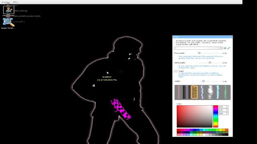Select the cyan electric rope material
The width and height of the screenshot is (257, 144).
pyautogui.click(x=218, y=92)
